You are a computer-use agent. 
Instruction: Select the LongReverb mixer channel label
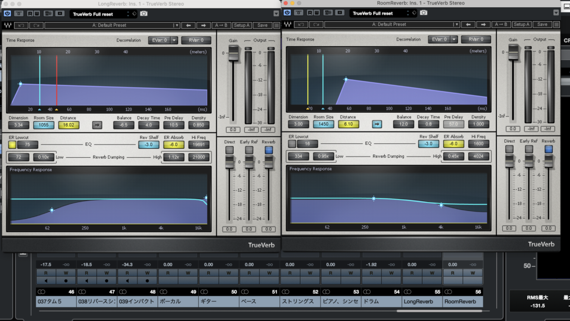[x=421, y=302]
